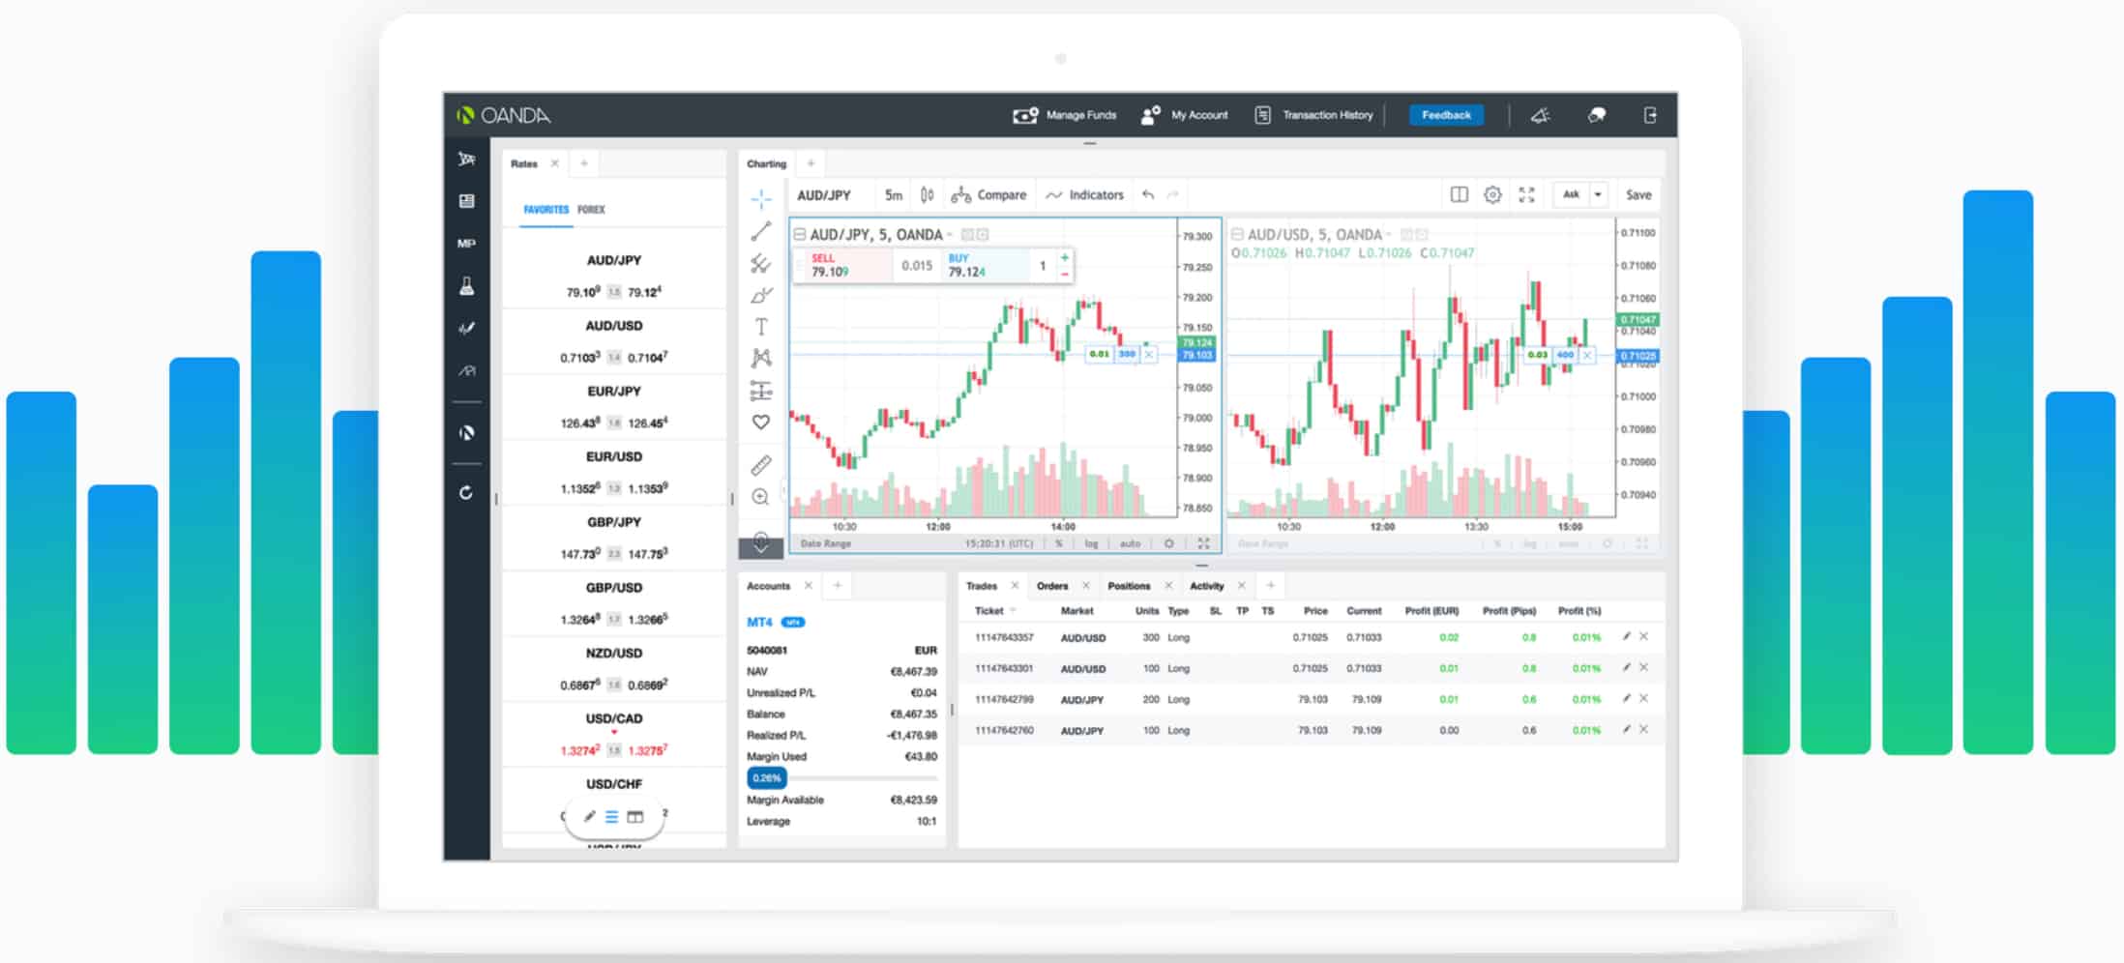
Task: Open the heart favorites tool
Action: (761, 423)
